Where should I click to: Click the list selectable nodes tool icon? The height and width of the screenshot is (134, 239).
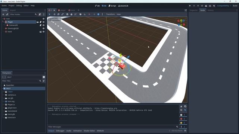[67, 14]
